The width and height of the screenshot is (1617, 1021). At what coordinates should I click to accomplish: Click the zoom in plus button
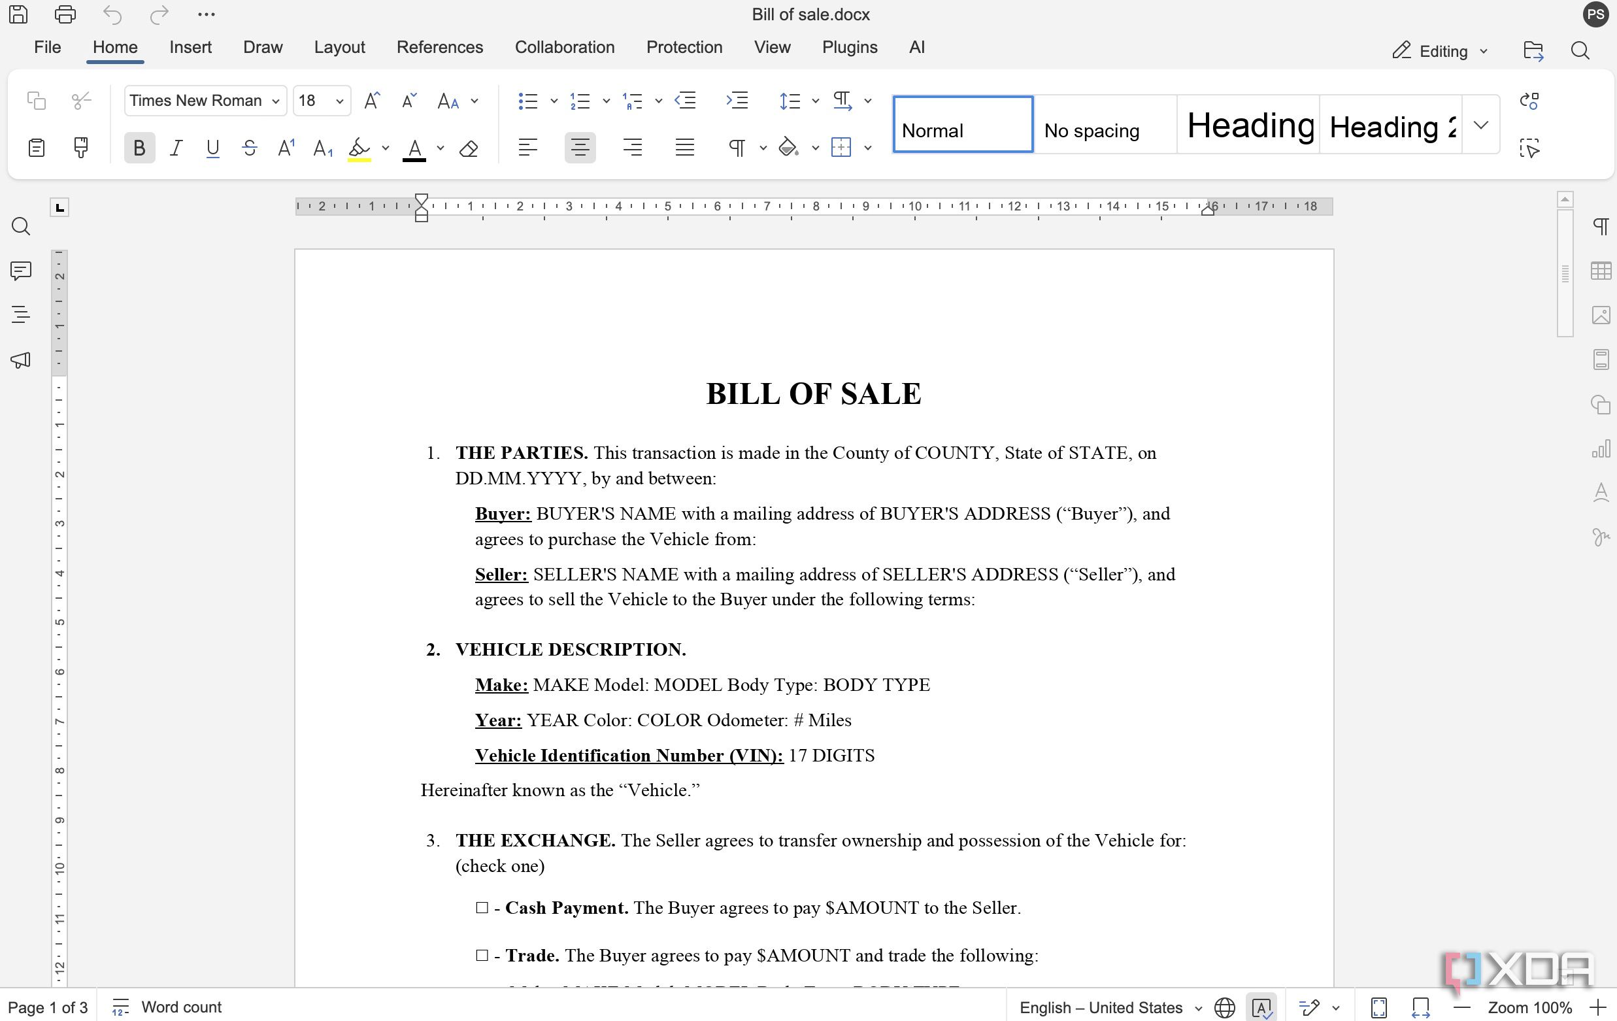point(1599,1007)
